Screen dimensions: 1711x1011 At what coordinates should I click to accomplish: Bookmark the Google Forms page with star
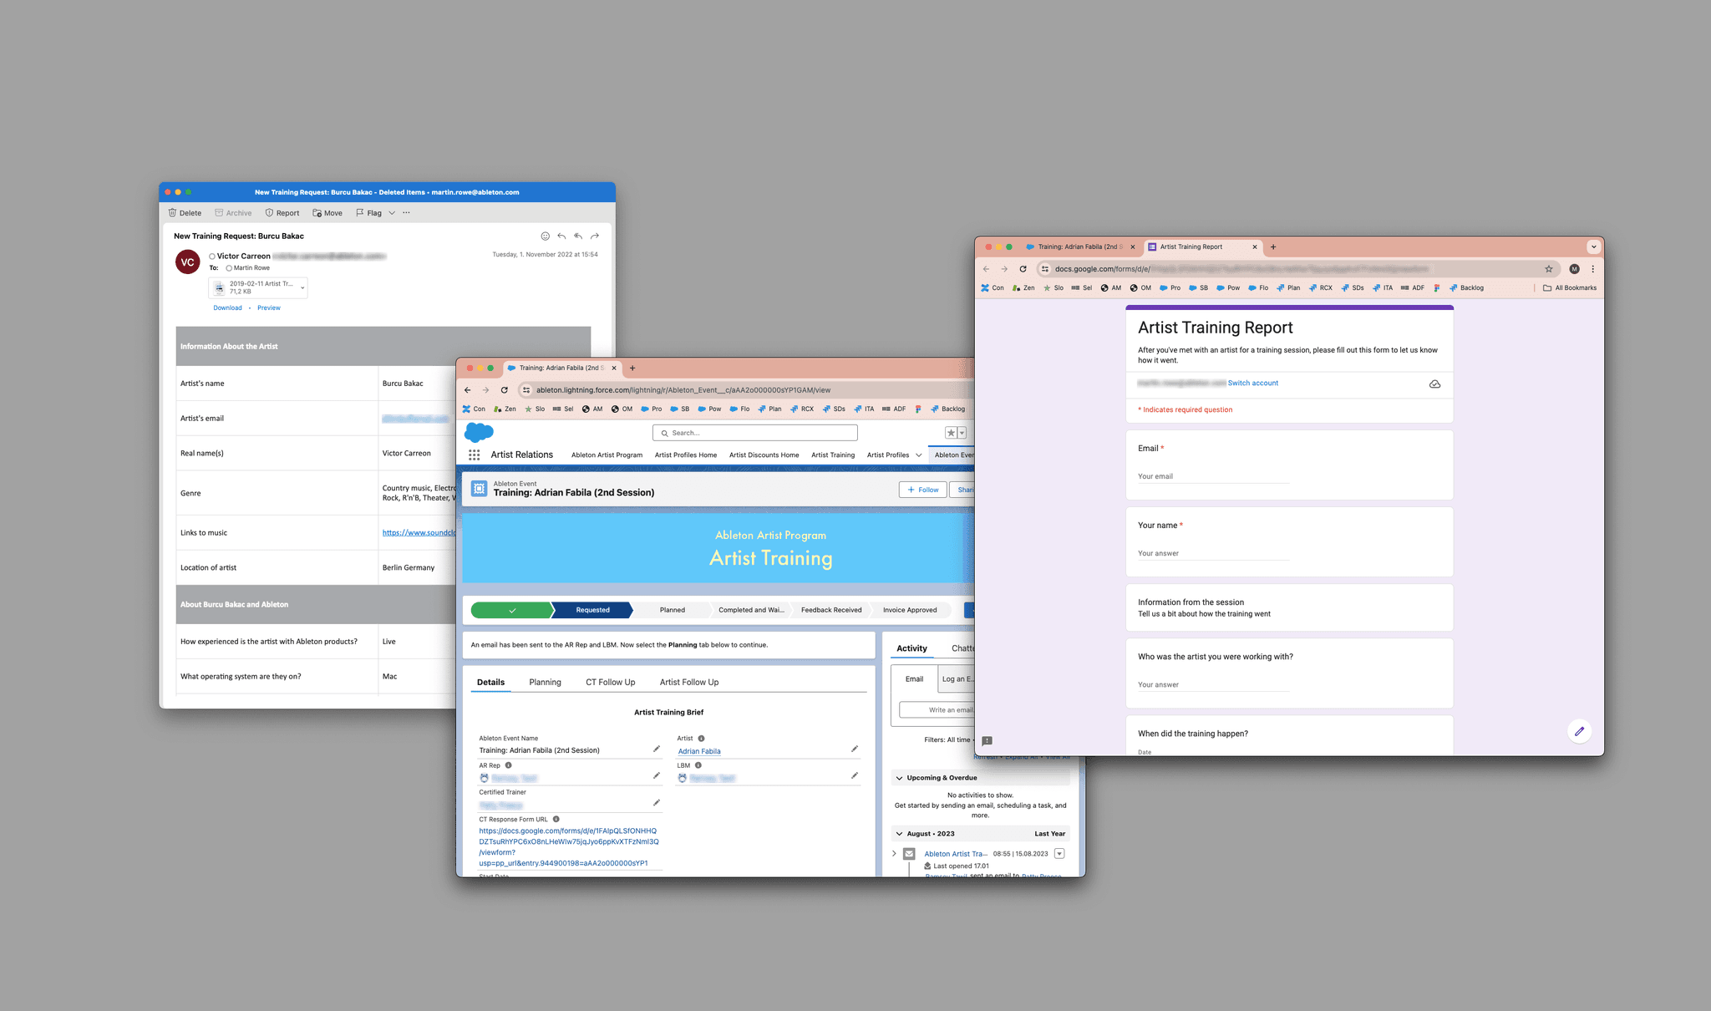coord(1549,269)
